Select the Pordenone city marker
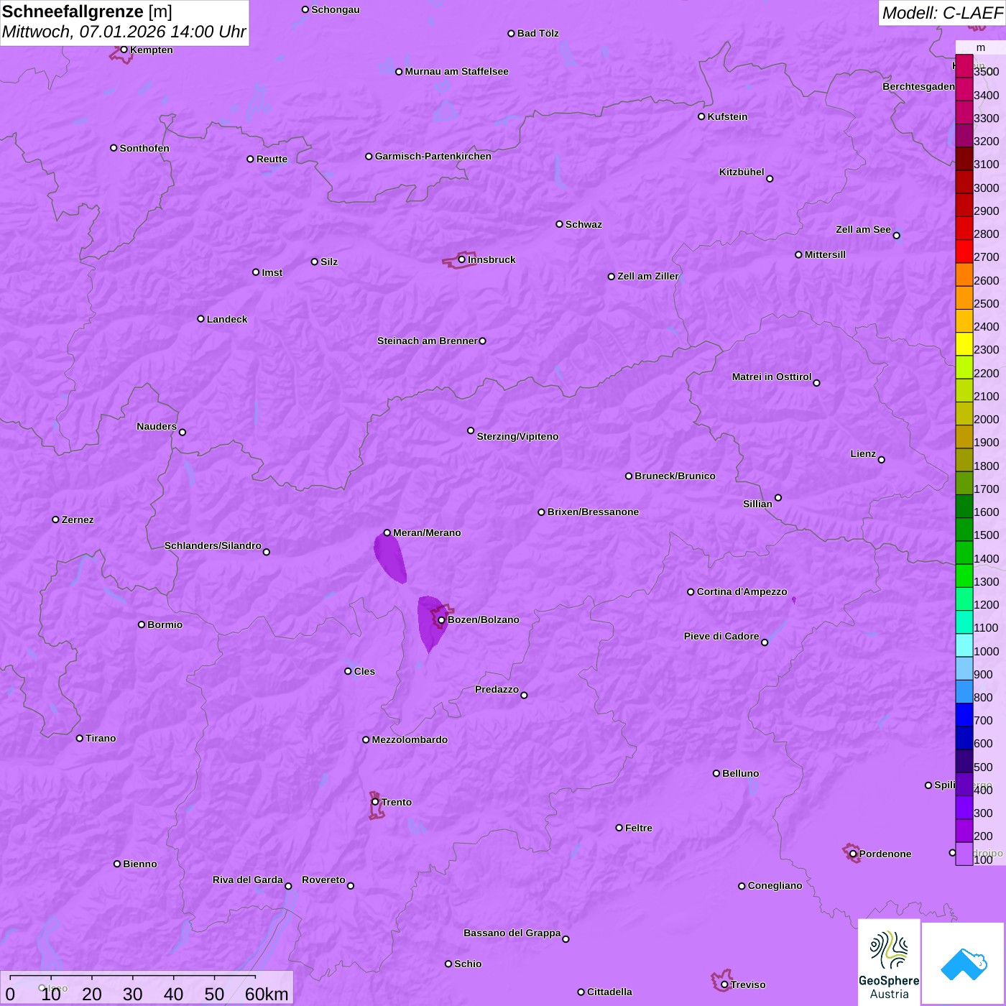The height and width of the screenshot is (1006, 1006). (x=853, y=854)
